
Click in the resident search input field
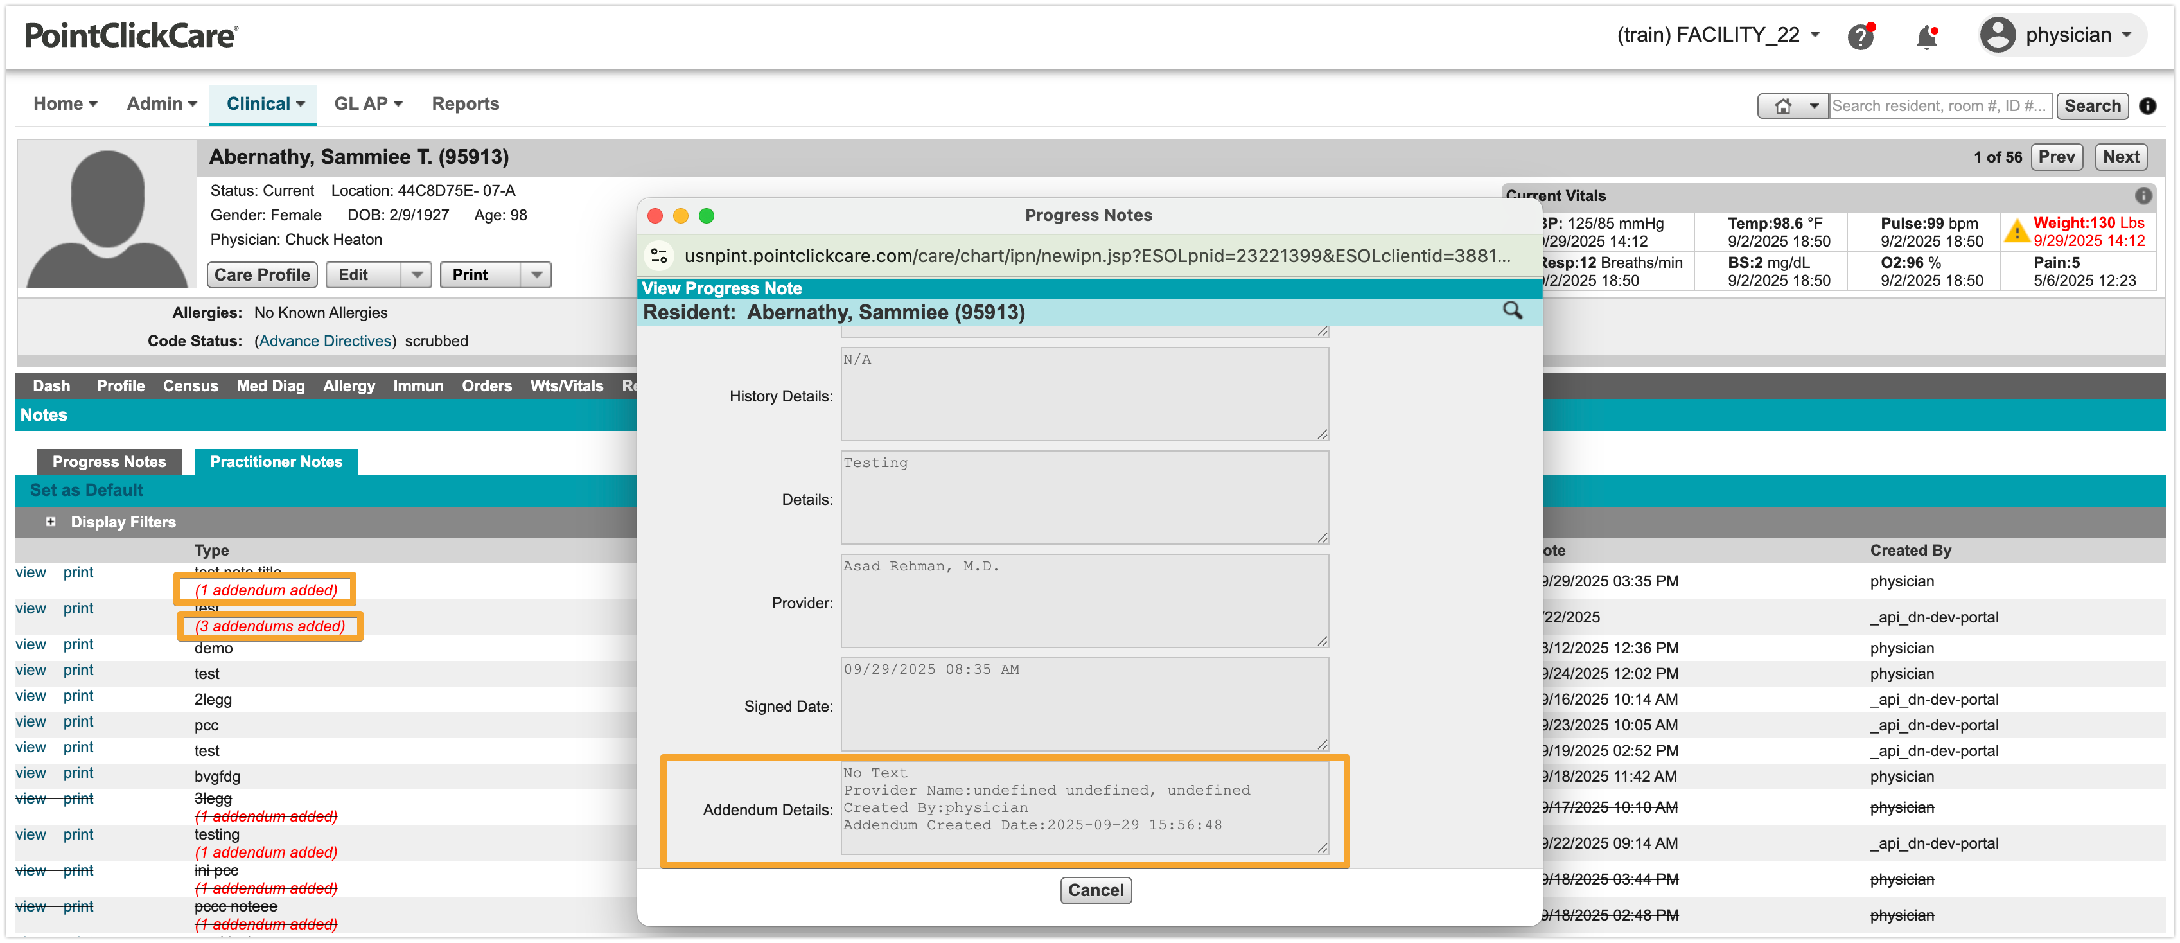tap(1940, 106)
